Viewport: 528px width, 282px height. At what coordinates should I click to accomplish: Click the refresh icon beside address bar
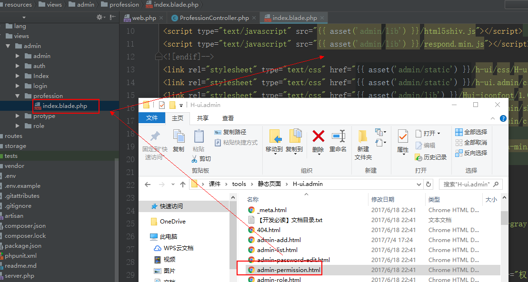point(429,184)
